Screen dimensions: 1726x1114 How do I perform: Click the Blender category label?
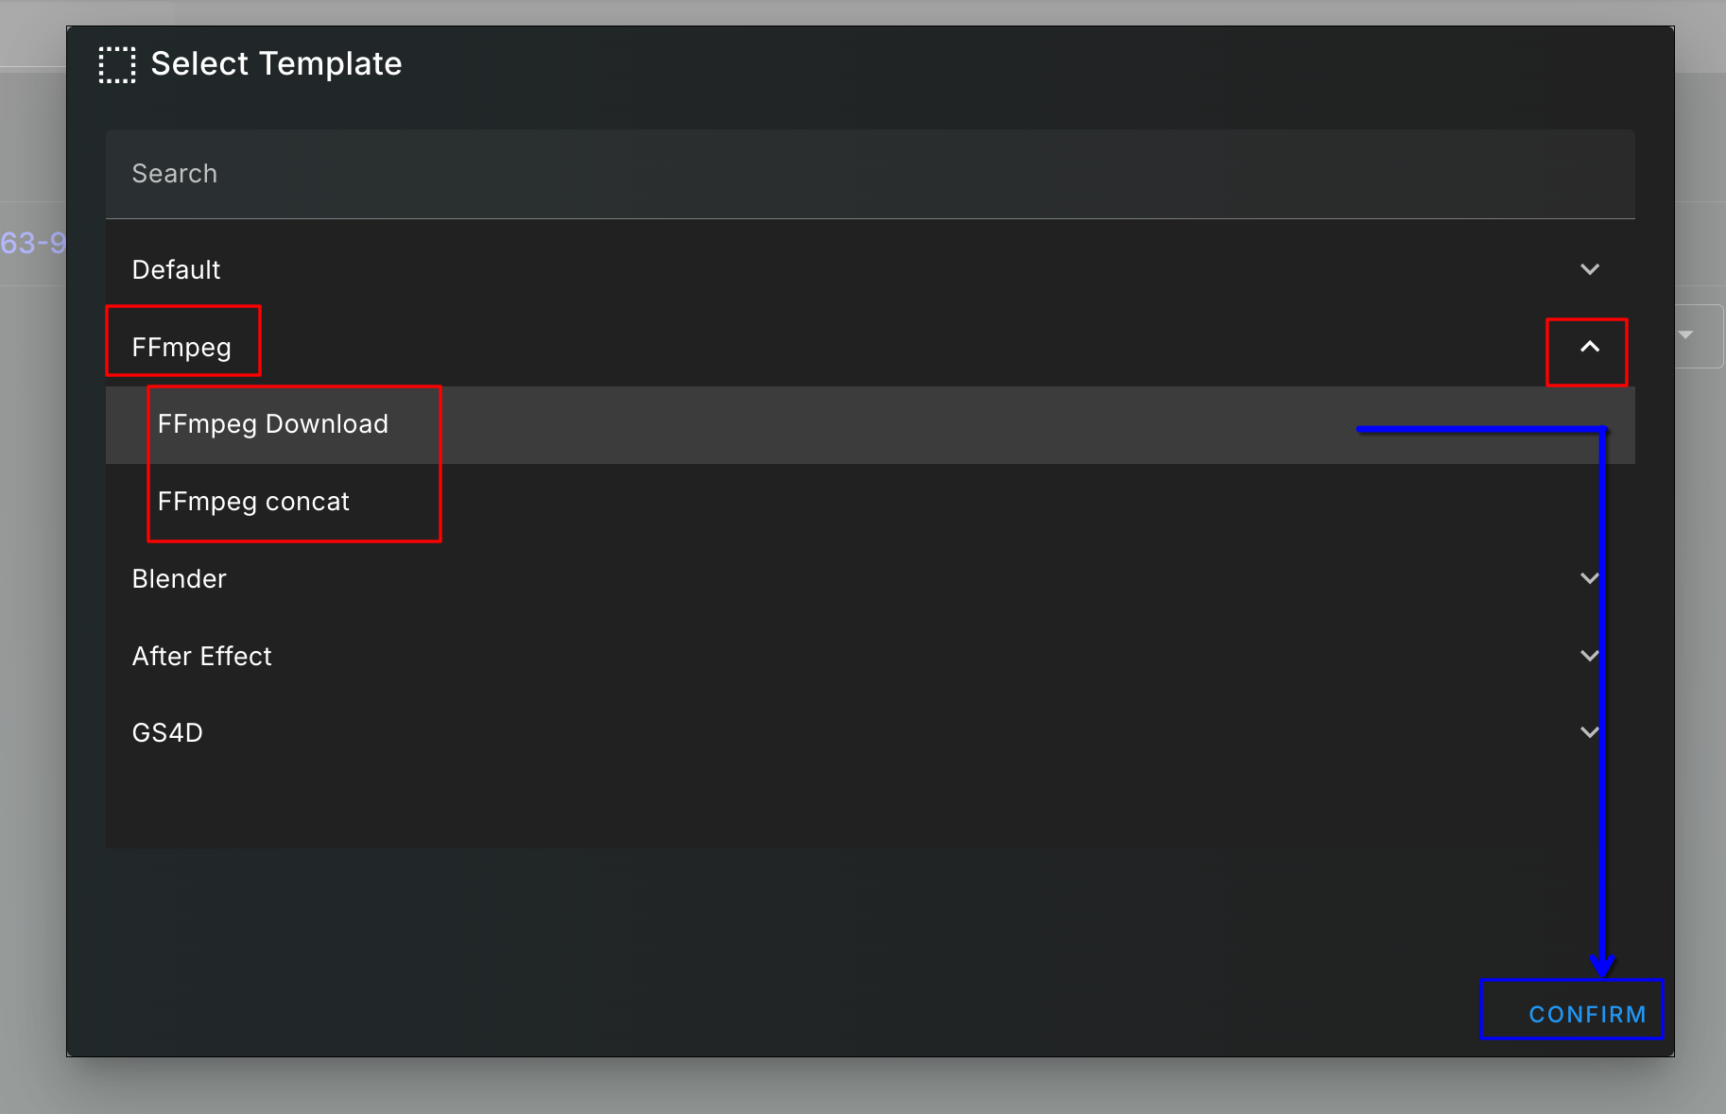click(180, 579)
